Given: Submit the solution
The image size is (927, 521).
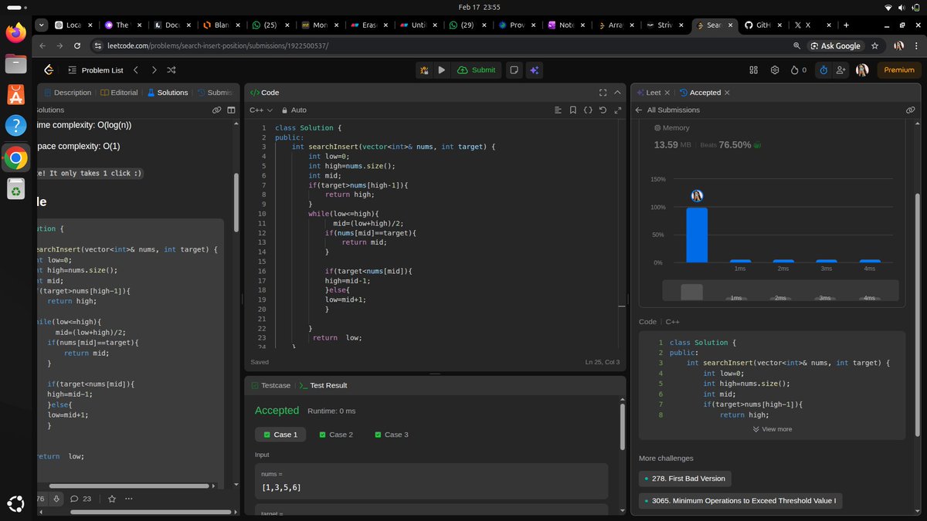Looking at the screenshot, I should pyautogui.click(x=476, y=69).
